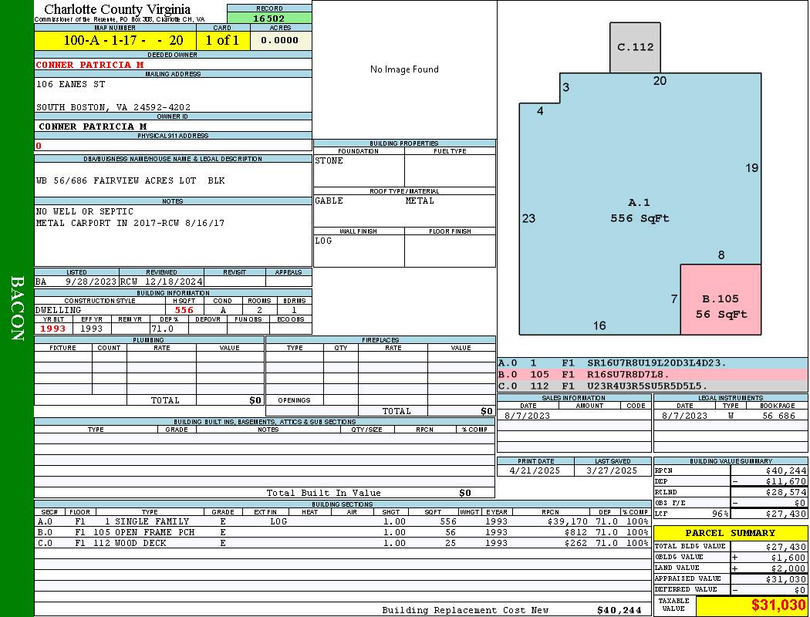Screen dimensions: 810x617
Task: Select the B.0 pink legend row
Action: [652, 374]
